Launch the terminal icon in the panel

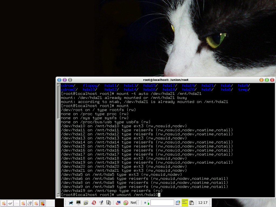pos(78,203)
